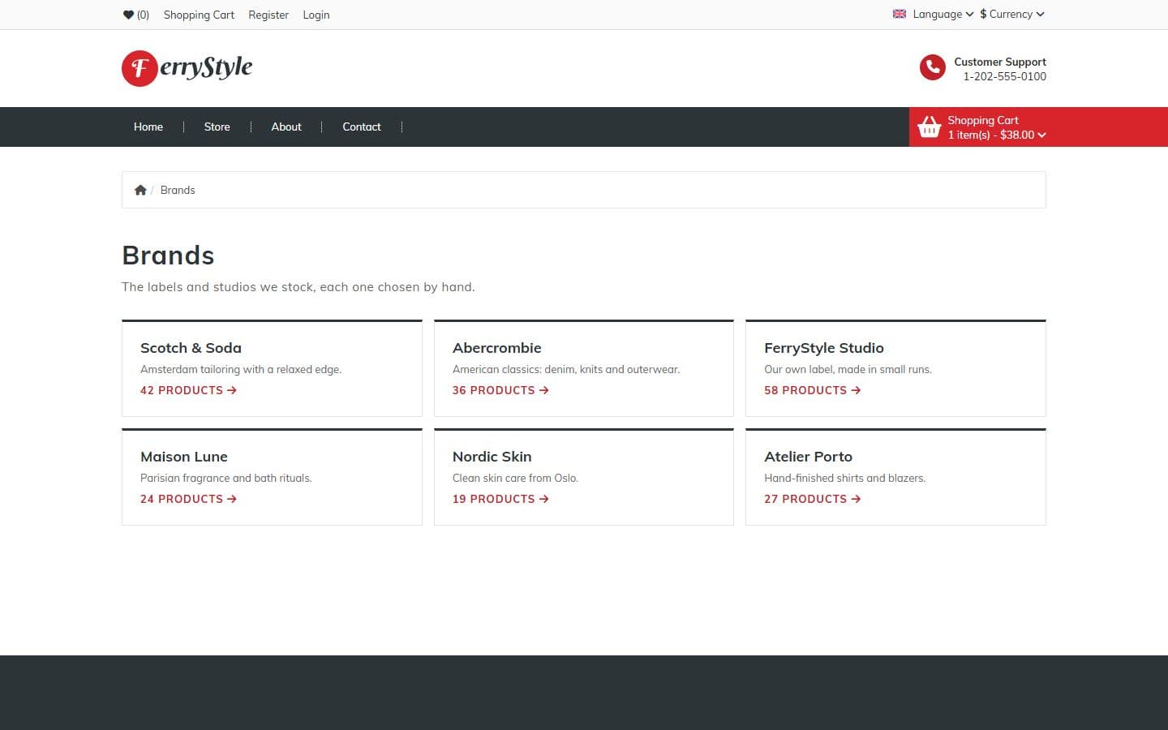Open the Store menu item
Viewport: 1168px width, 730px height.
[x=217, y=127]
